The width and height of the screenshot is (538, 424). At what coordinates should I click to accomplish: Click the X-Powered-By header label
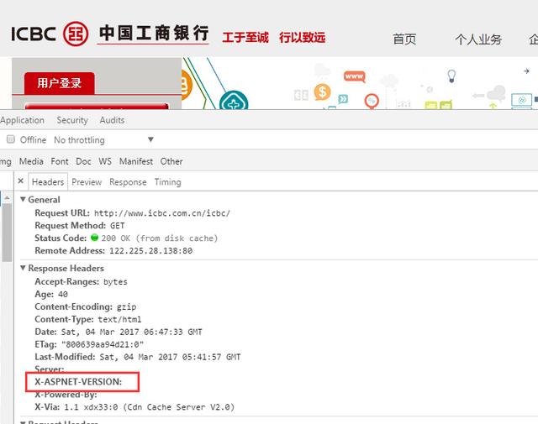66,395
